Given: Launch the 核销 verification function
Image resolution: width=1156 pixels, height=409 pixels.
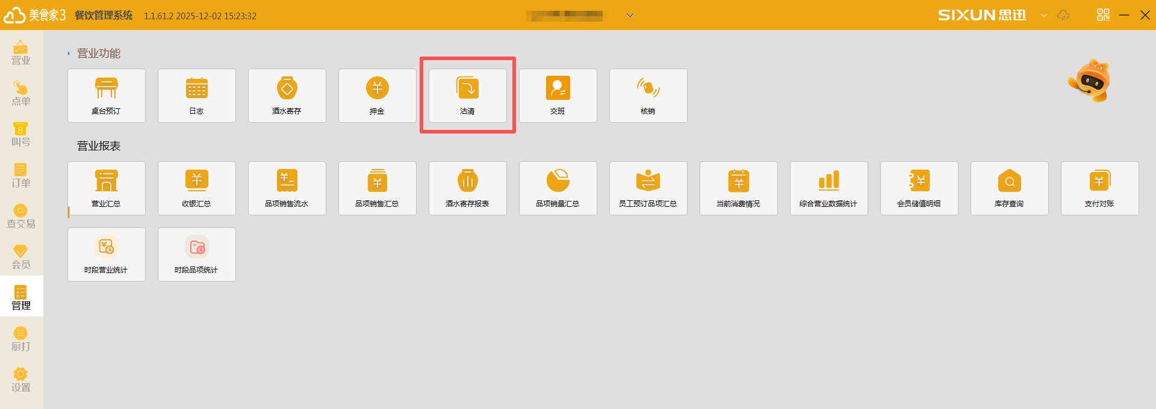Looking at the screenshot, I should tap(648, 96).
